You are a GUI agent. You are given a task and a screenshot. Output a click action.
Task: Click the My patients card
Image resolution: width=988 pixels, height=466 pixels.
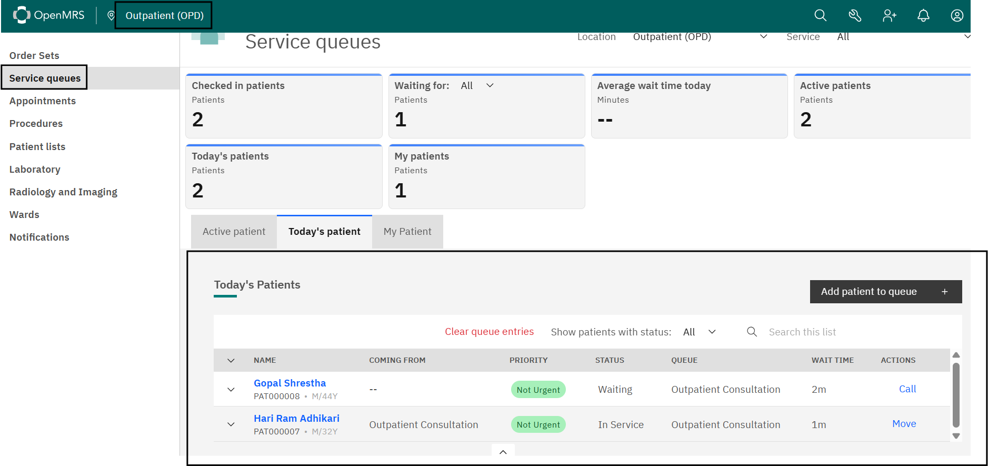tap(487, 176)
